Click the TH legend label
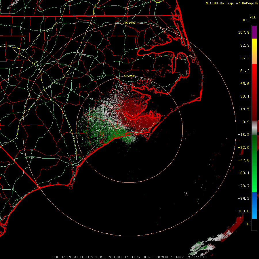Screen dimensions: 259x259 247,224
